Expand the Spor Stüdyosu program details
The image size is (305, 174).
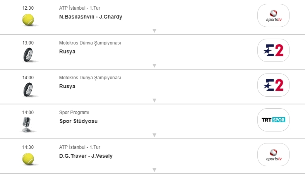pos(154,135)
